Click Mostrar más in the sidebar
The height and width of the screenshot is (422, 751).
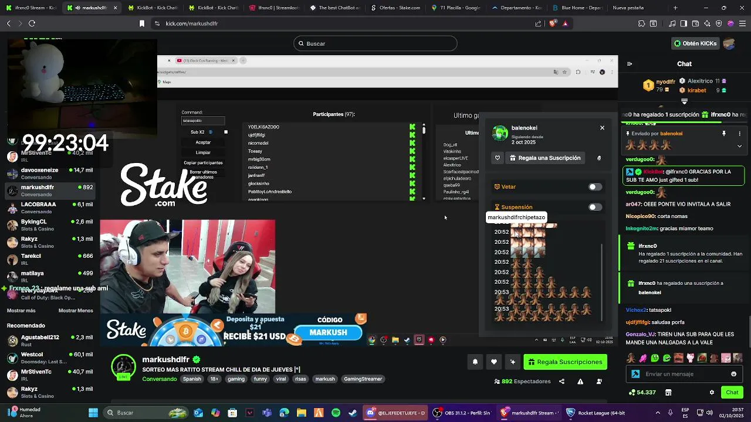[x=21, y=311]
